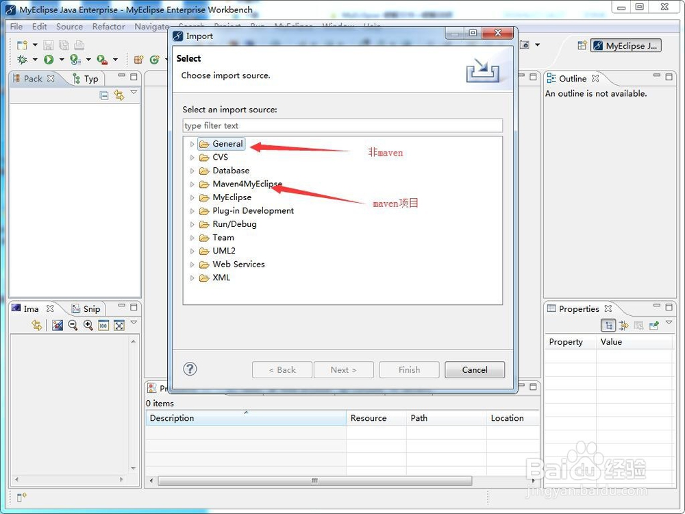Click the Save icon in the toolbar
Image resolution: width=685 pixels, height=514 pixels.
(x=48, y=45)
